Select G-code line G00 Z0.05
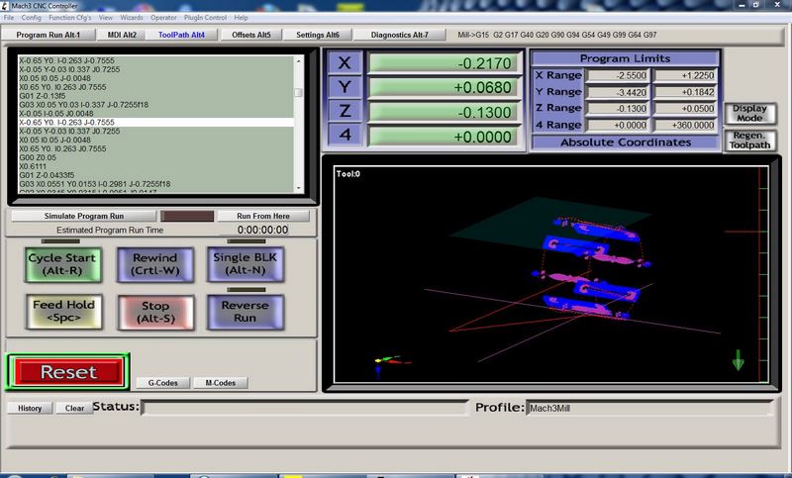This screenshot has height=478, width=792. [155, 157]
